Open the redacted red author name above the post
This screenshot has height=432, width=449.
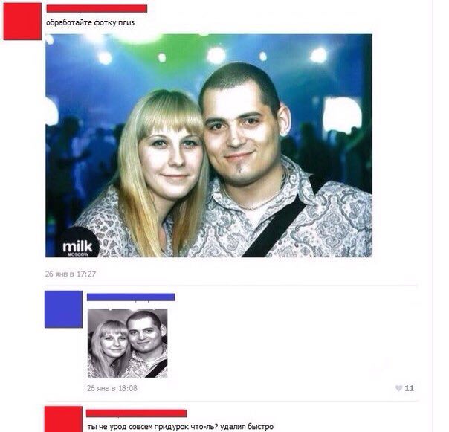pyautogui.click(x=97, y=9)
